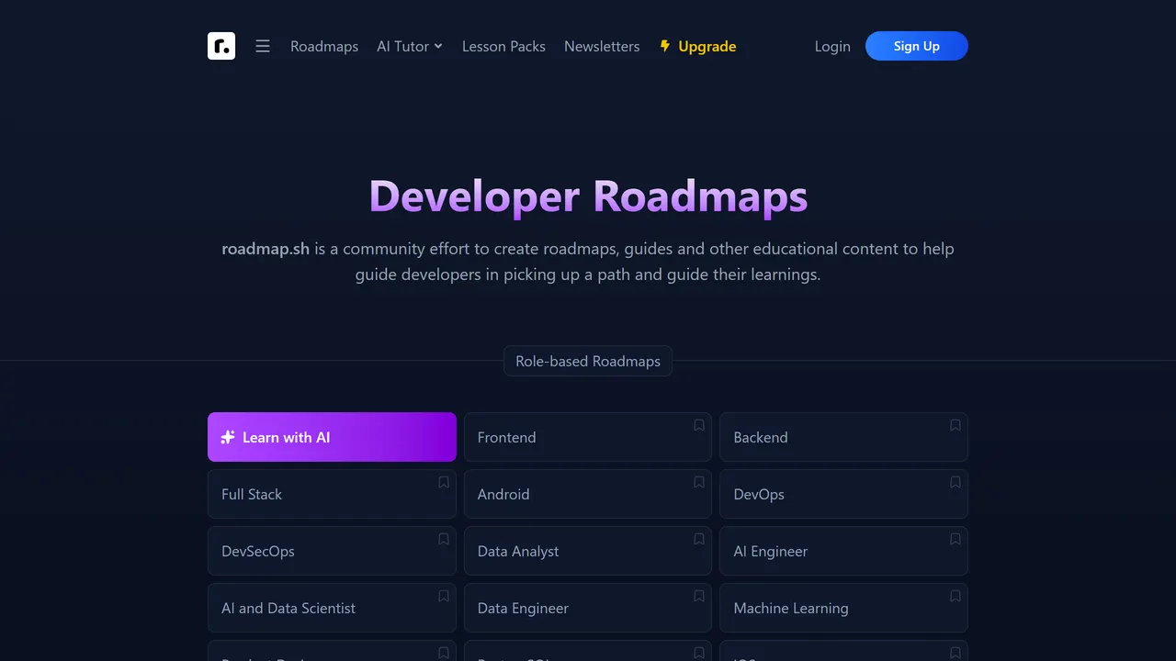Open Lesson Packs in navigation
1176x661 pixels.
pyautogui.click(x=503, y=46)
